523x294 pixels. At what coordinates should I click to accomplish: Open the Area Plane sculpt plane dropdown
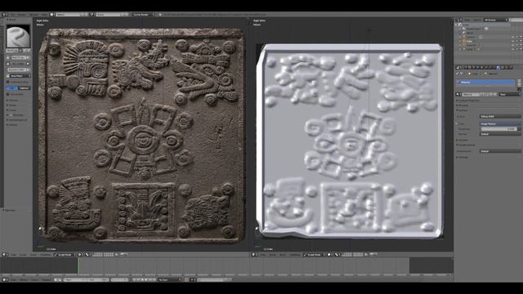[x=20, y=76]
